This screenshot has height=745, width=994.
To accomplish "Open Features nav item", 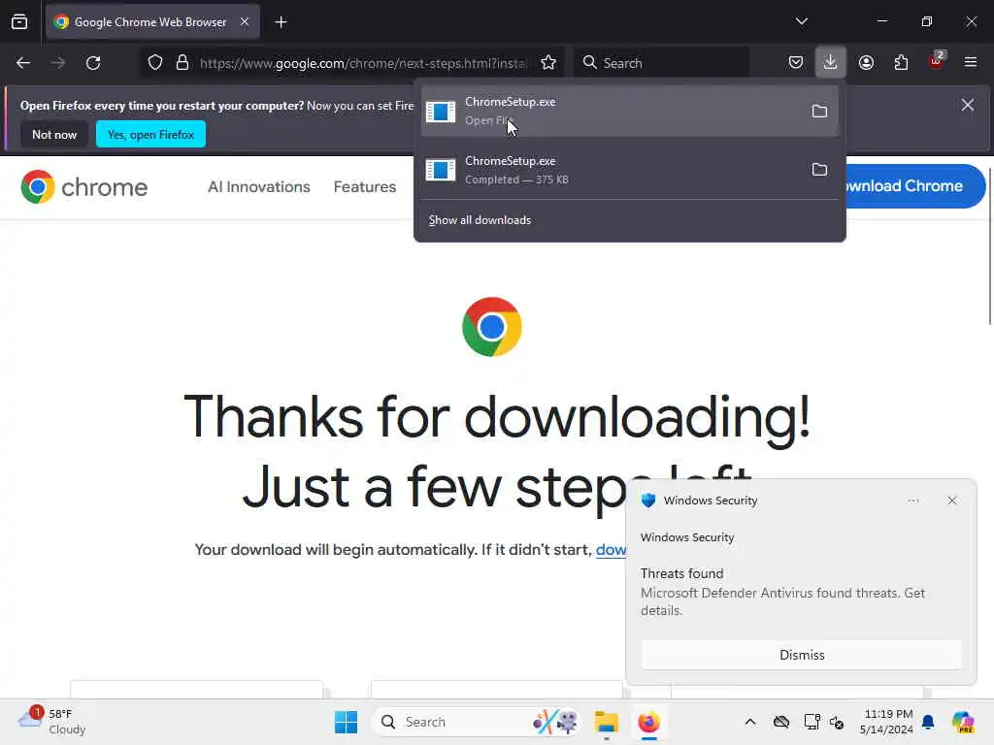I will click(365, 187).
